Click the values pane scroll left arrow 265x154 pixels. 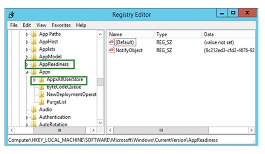(110, 130)
